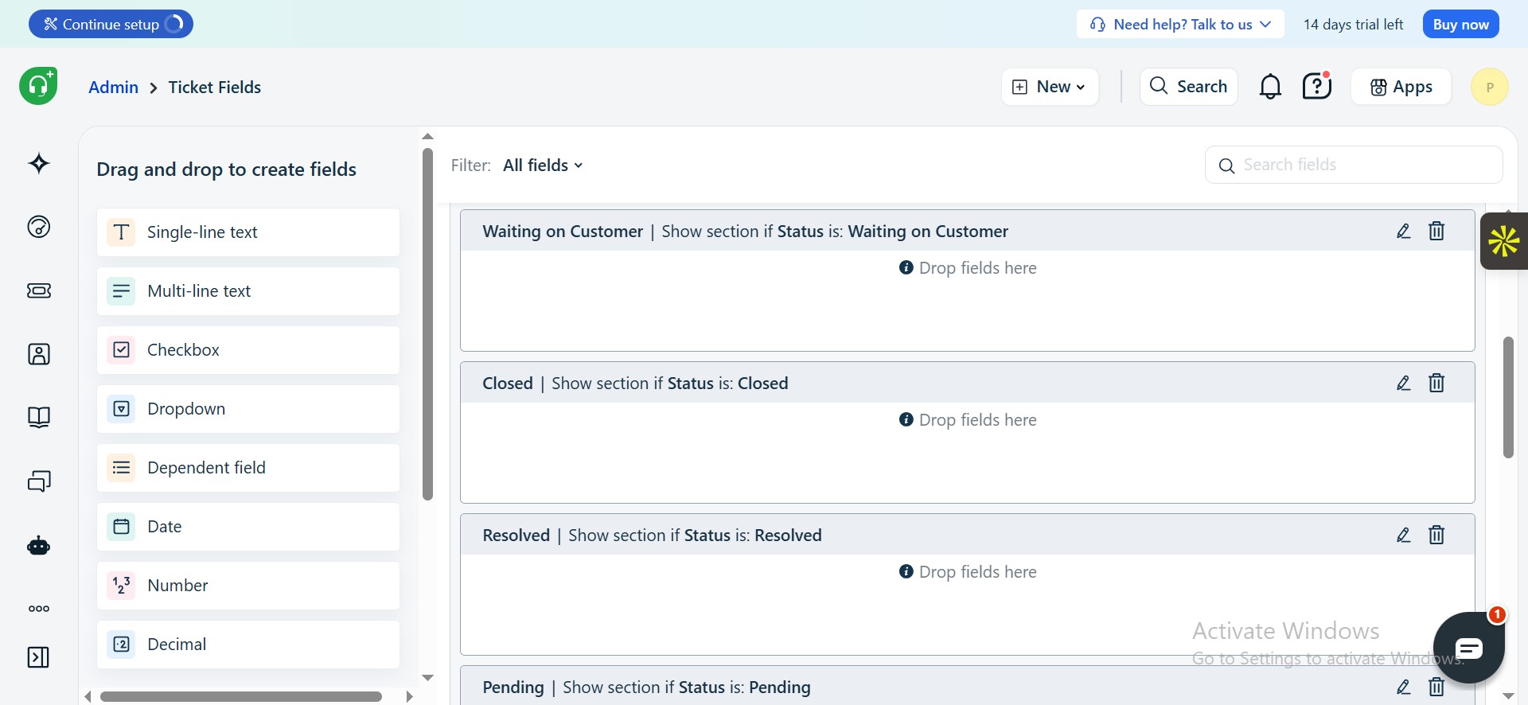Edit the Waiting on Customer section
1528x705 pixels.
1404,232
